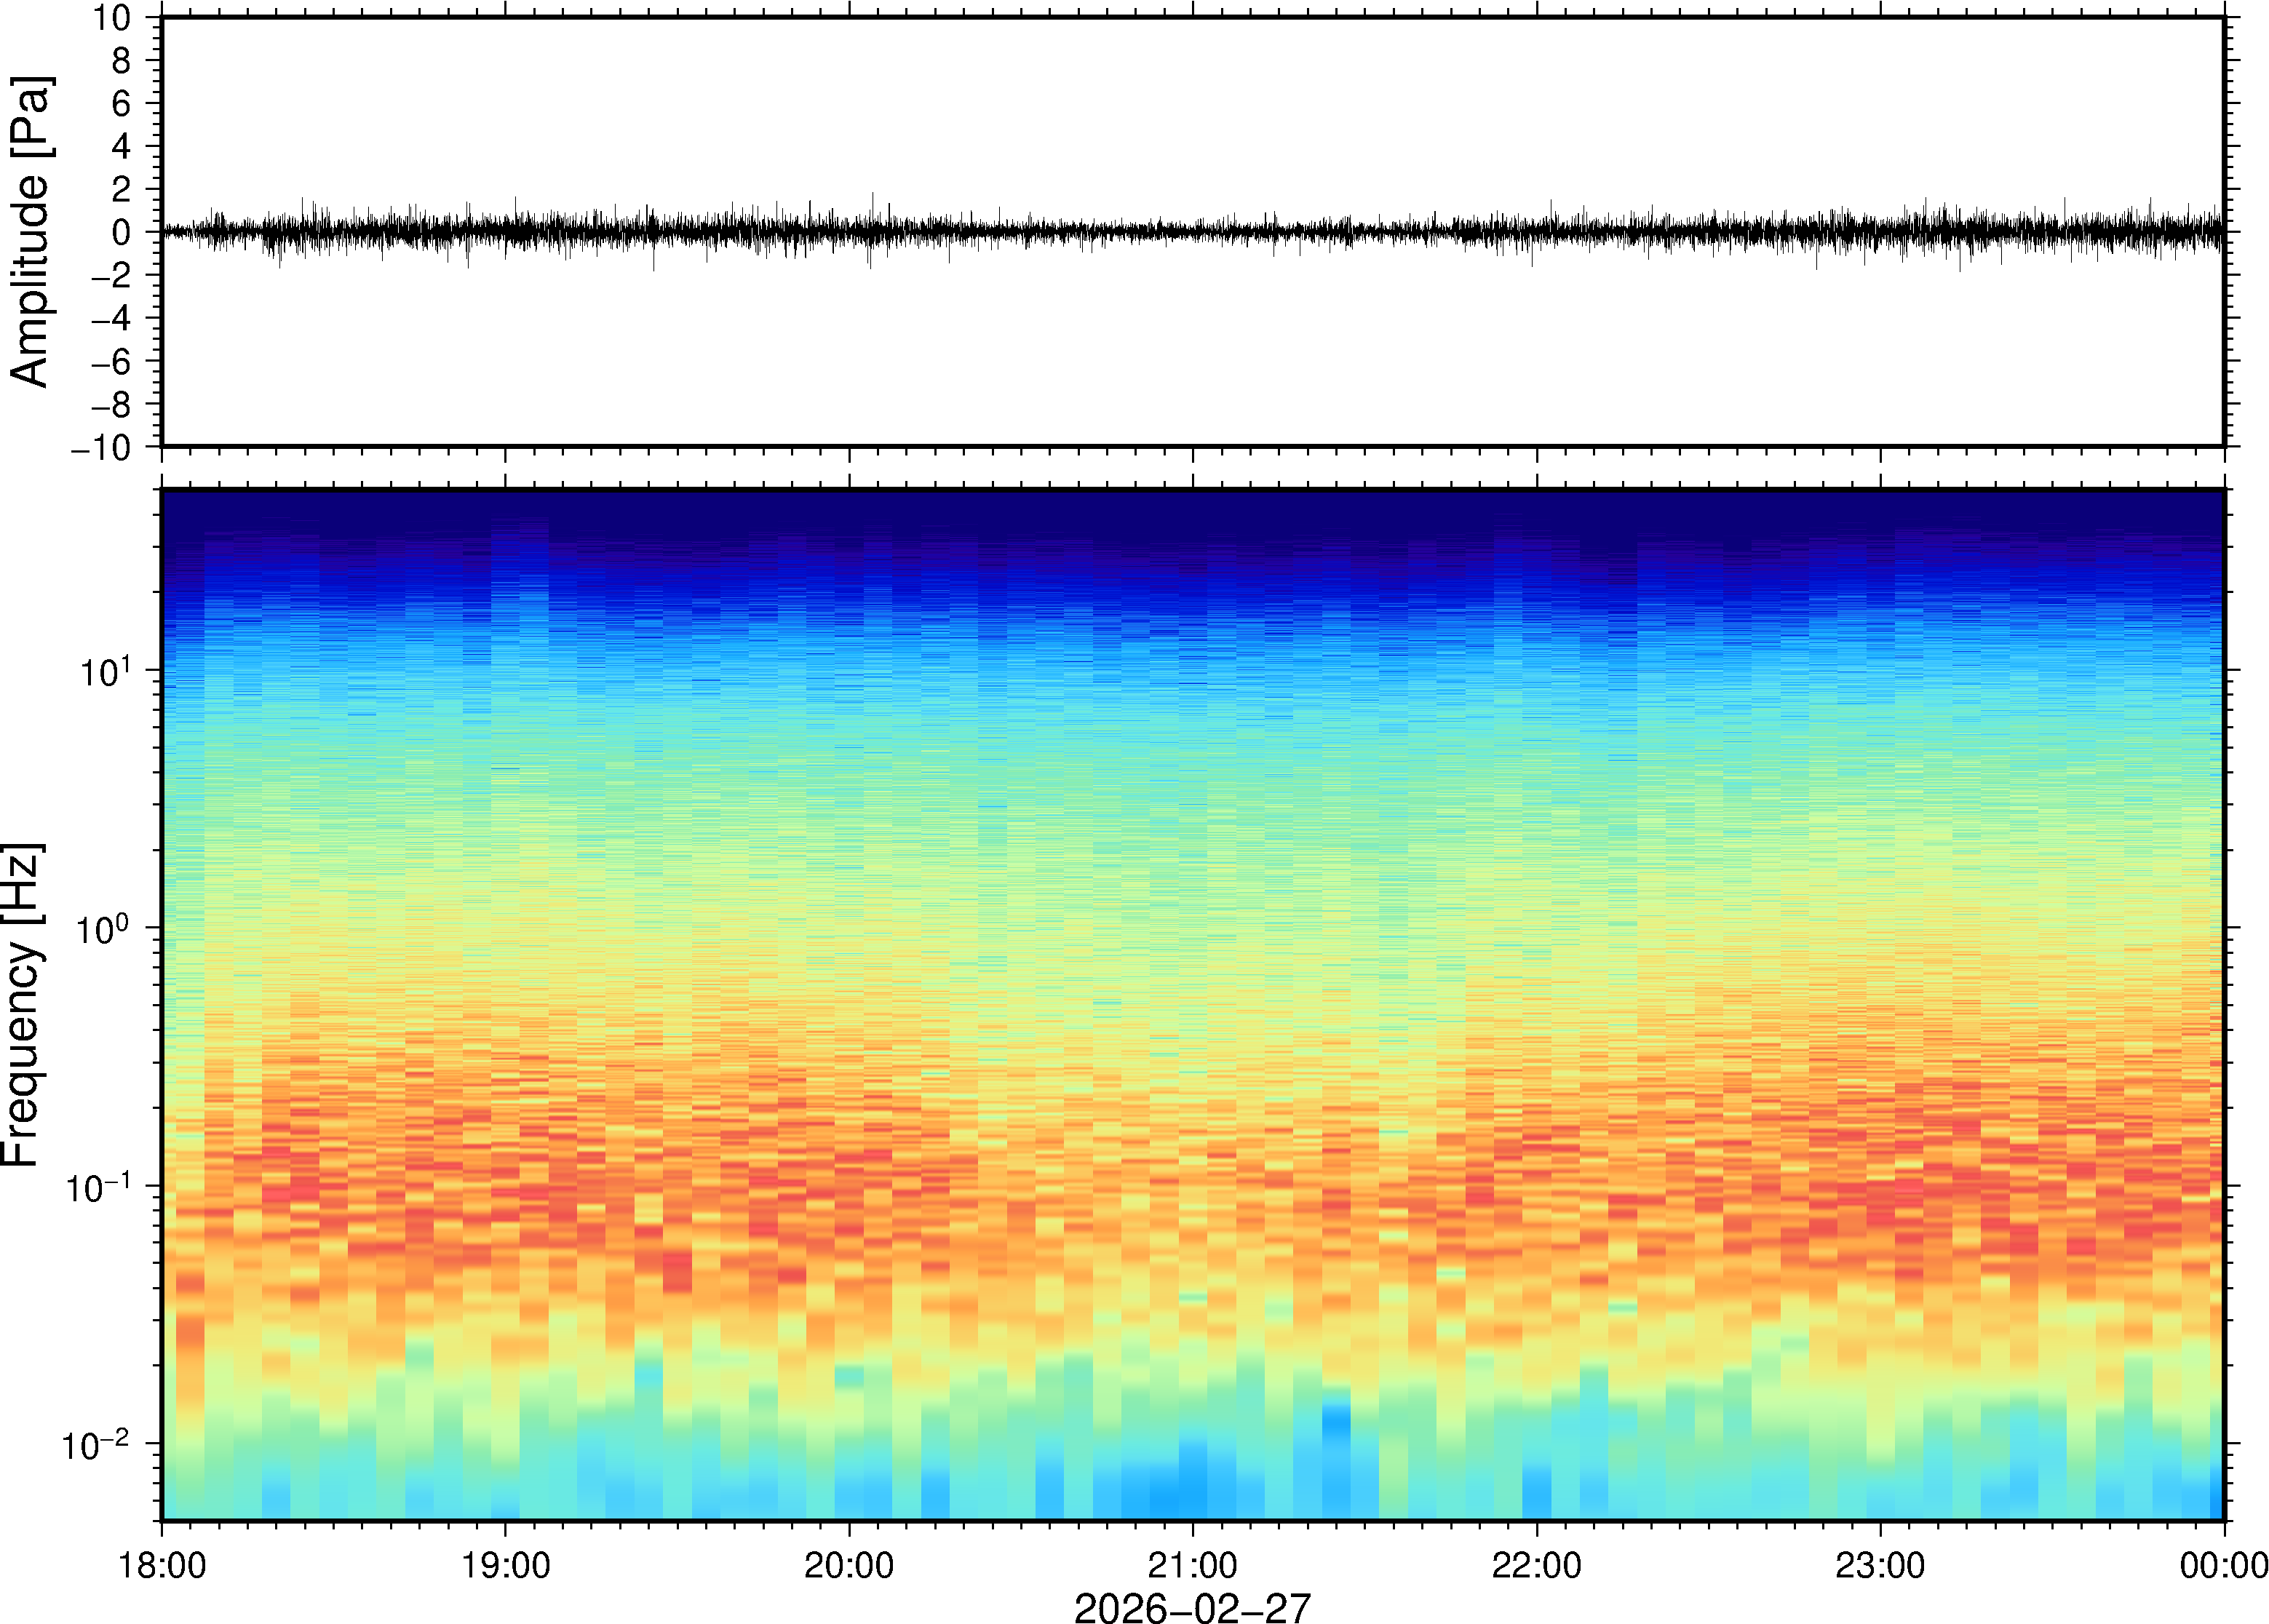Click the 10⁻² frequency tick label

(x=96, y=1445)
